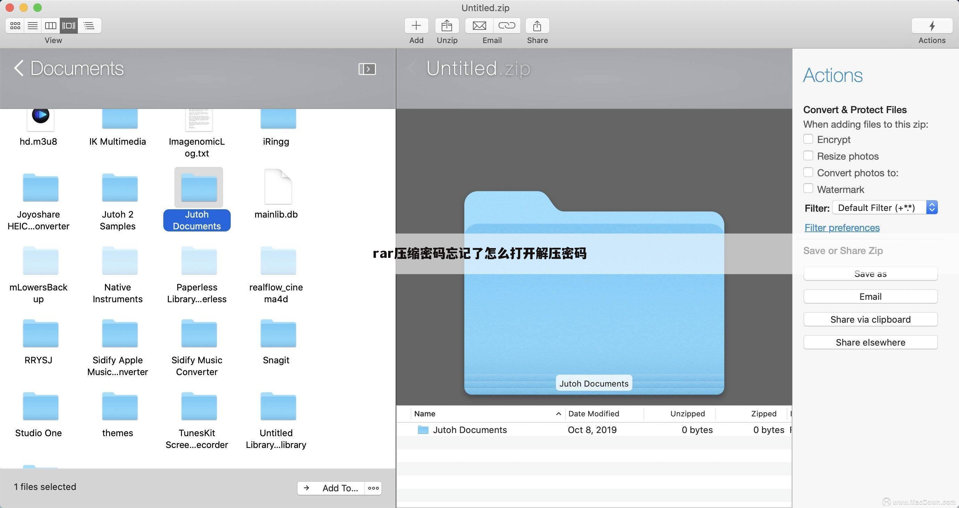Select the realflow_cinema4d folder
Viewport: 959px width, 508px height.
coord(276,274)
